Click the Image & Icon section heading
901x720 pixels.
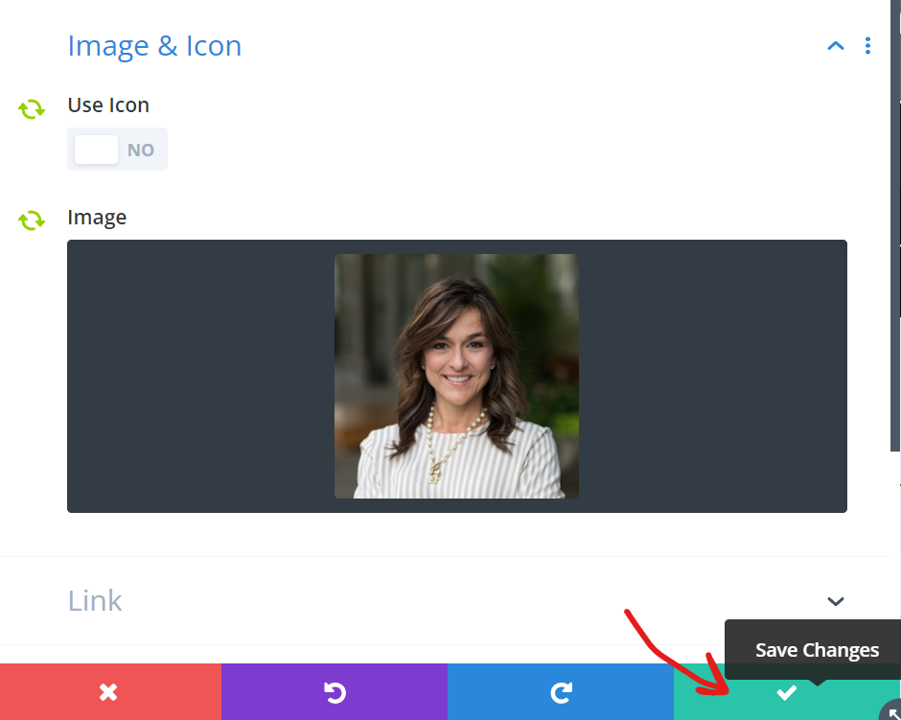click(154, 46)
